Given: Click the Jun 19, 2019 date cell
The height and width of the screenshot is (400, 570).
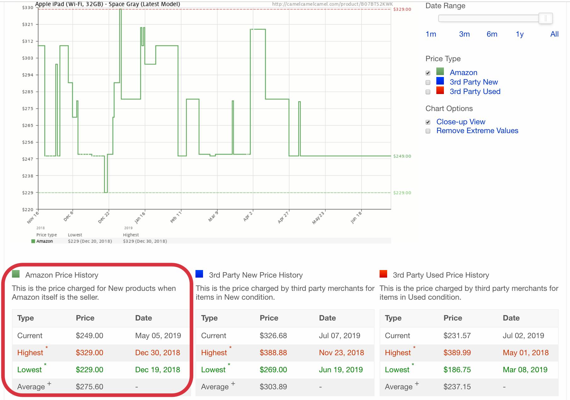Looking at the screenshot, I should point(341,370).
